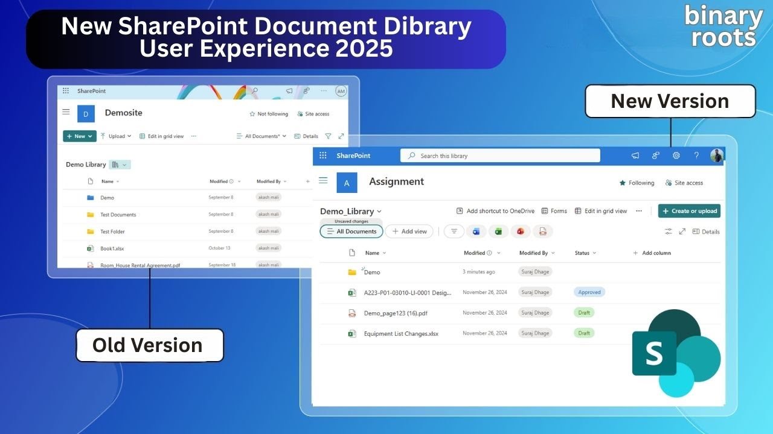Click Add view pill
The image size is (773, 434).
[x=409, y=231]
